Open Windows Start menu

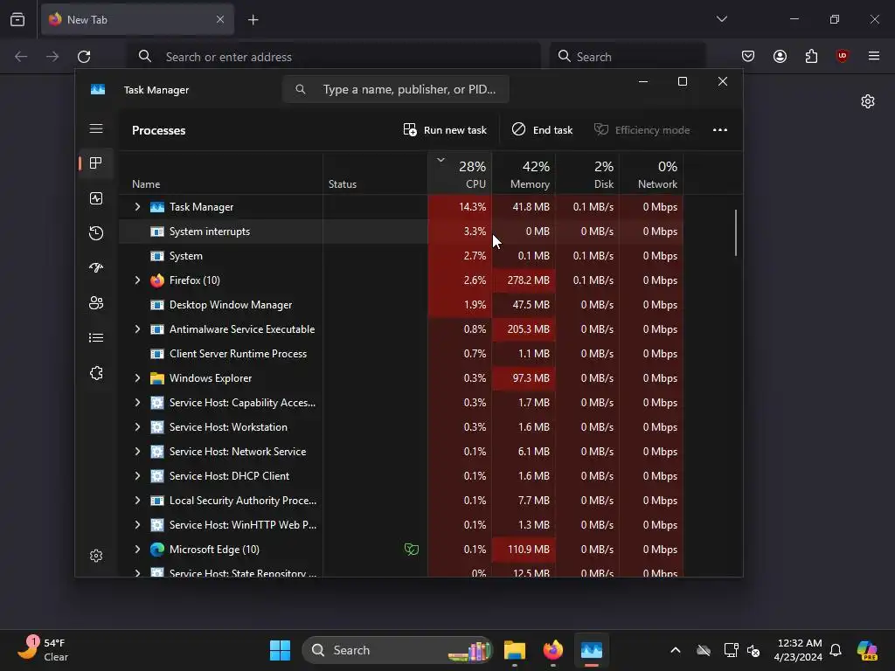tap(280, 650)
